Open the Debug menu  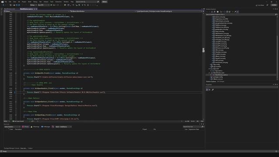(x=35, y=2)
